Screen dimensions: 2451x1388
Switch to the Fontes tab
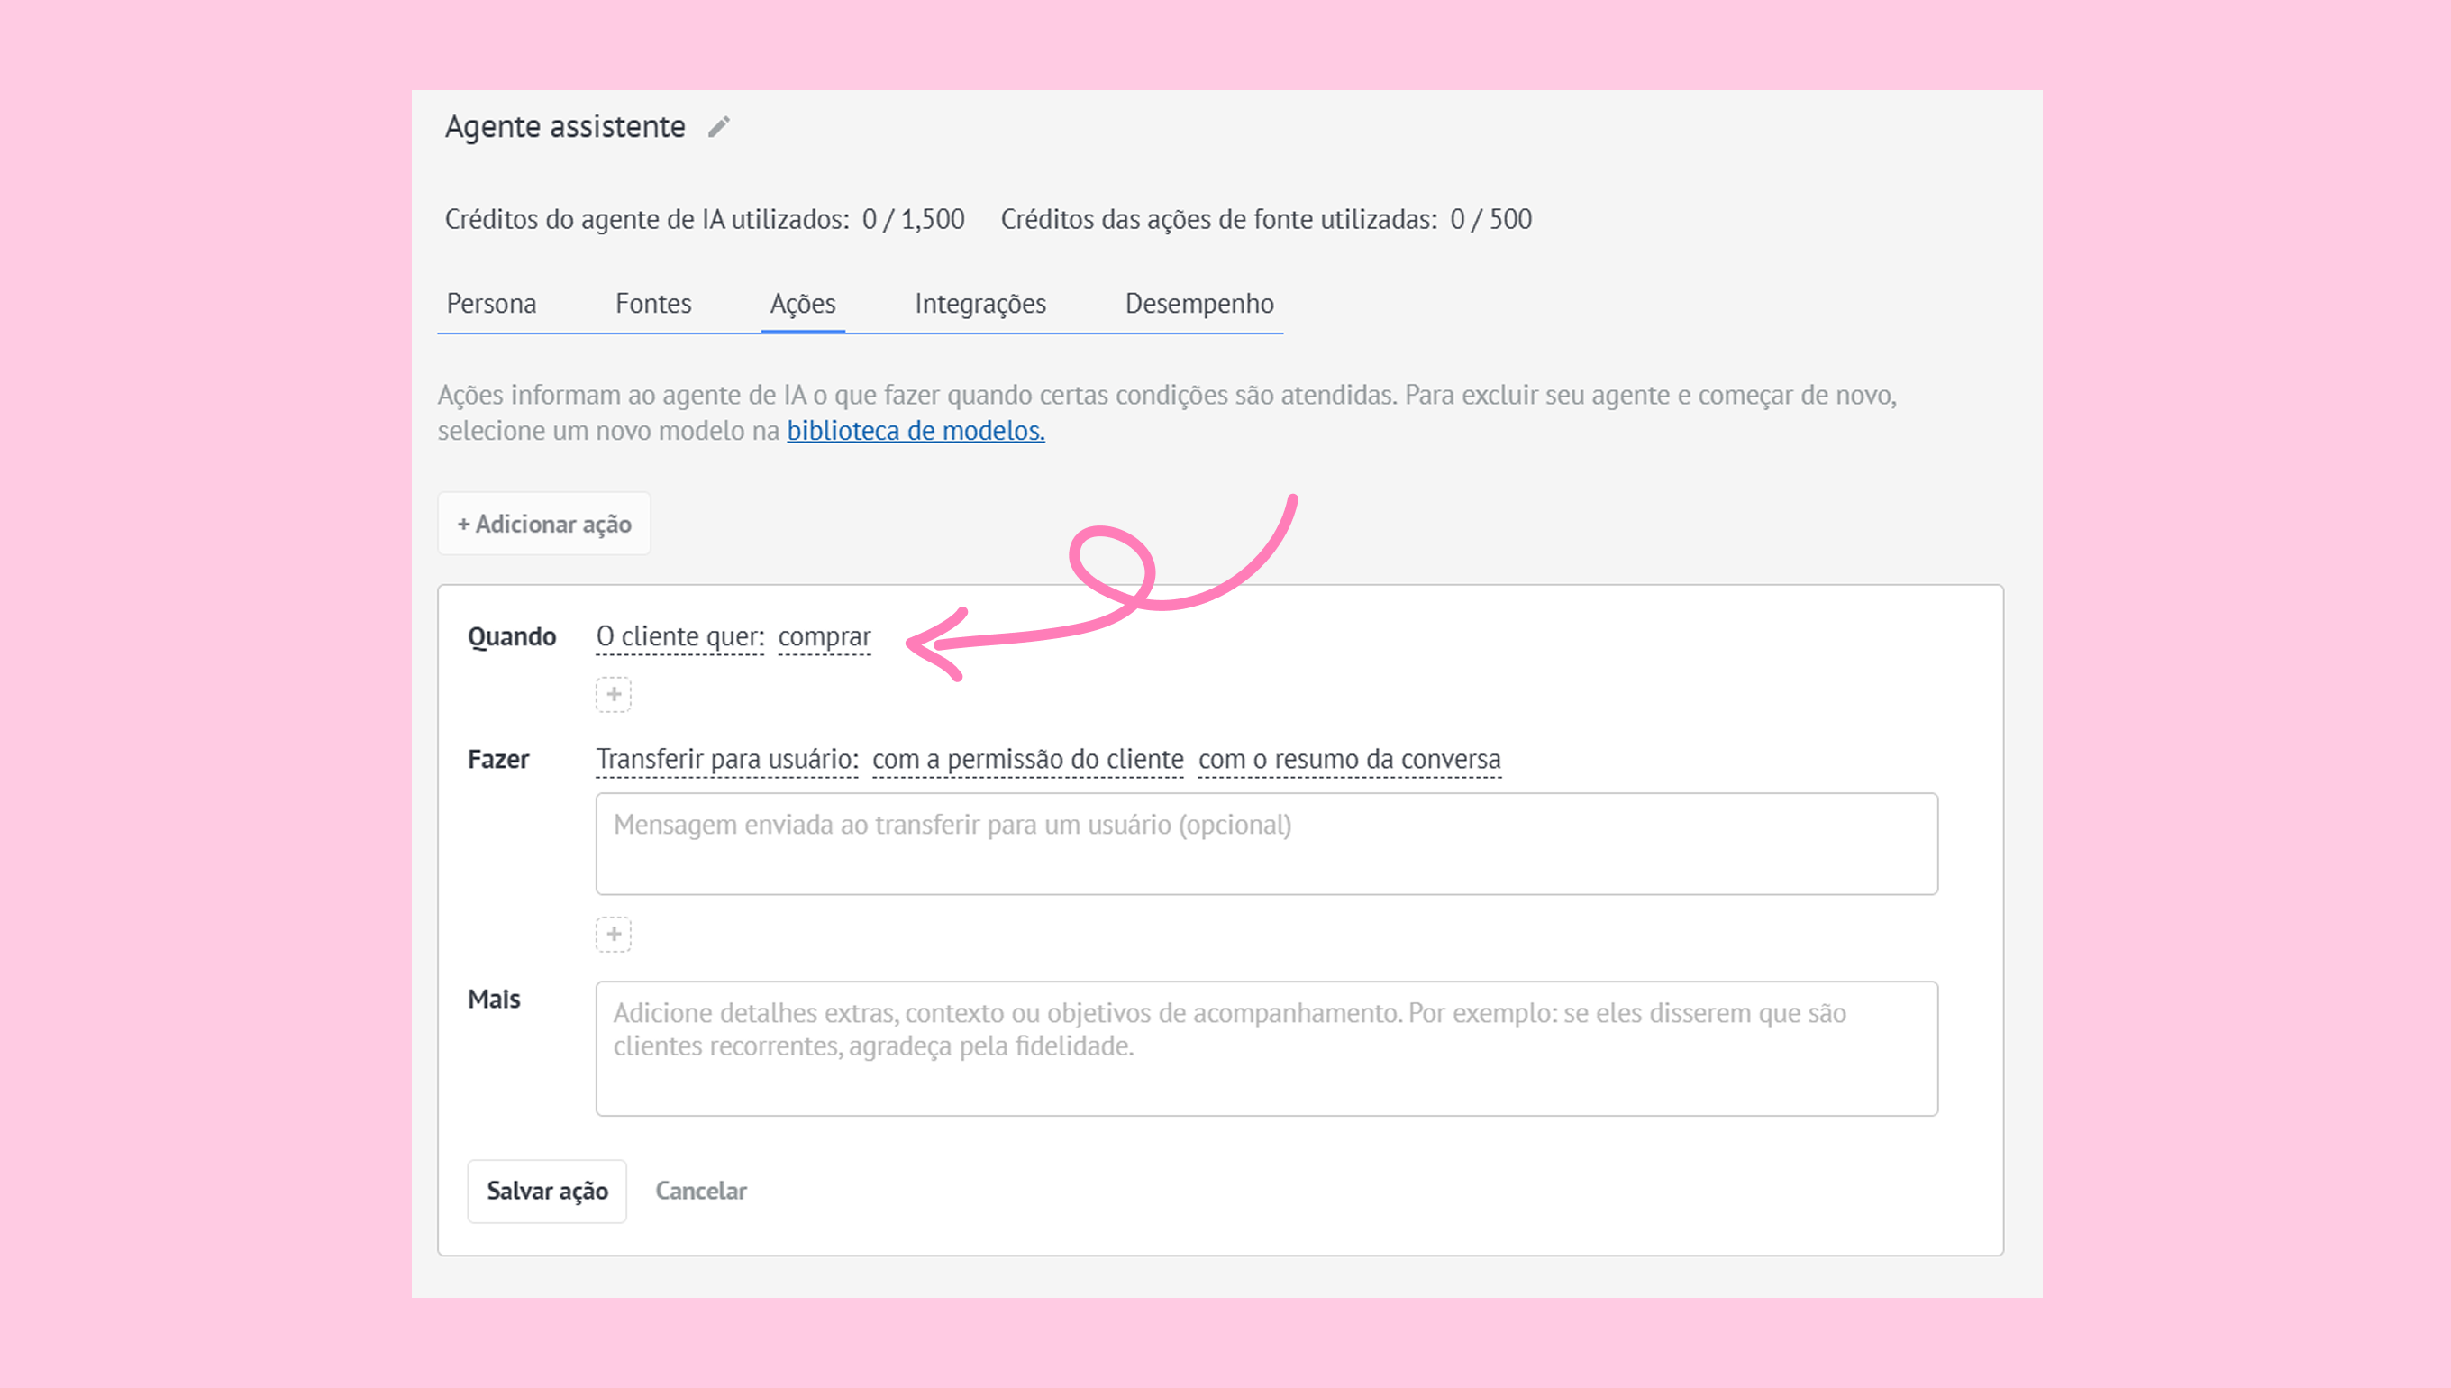click(x=652, y=304)
